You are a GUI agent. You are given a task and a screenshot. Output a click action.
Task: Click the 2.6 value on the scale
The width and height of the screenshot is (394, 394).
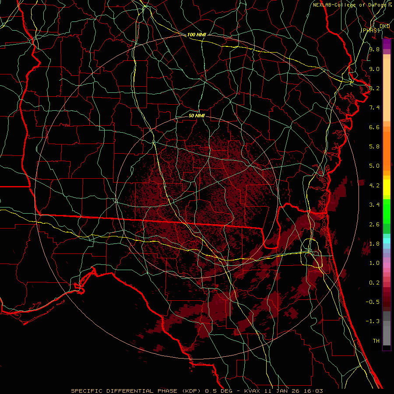tap(374, 225)
